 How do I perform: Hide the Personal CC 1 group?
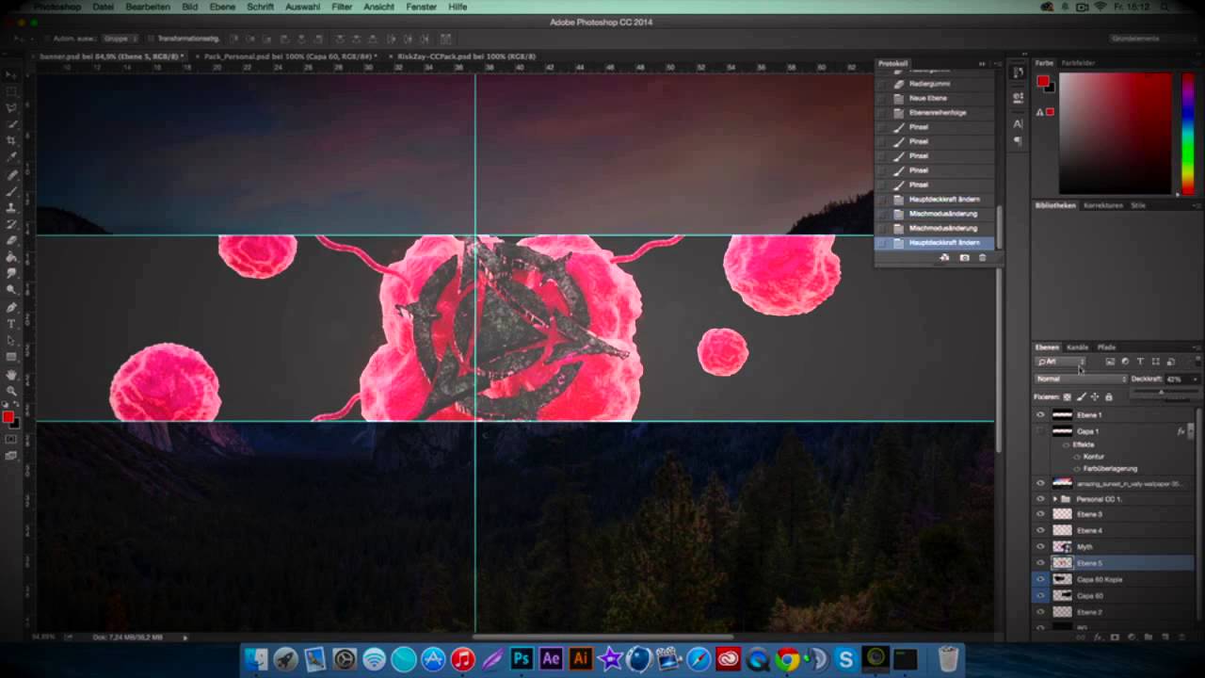click(x=1040, y=499)
